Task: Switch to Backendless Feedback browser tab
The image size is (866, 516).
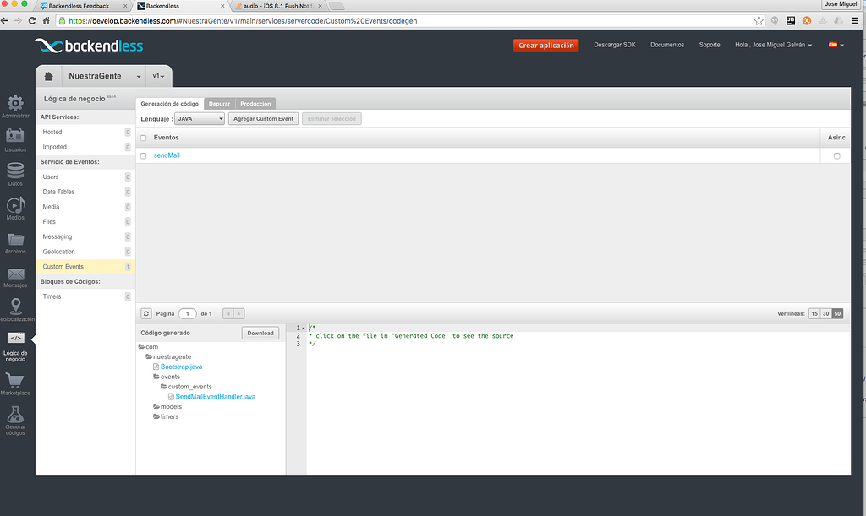Action: (x=81, y=6)
